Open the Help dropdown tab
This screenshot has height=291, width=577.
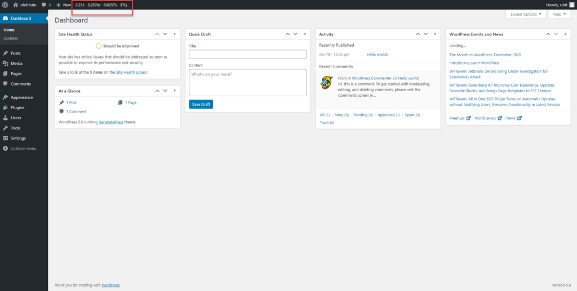click(x=558, y=14)
